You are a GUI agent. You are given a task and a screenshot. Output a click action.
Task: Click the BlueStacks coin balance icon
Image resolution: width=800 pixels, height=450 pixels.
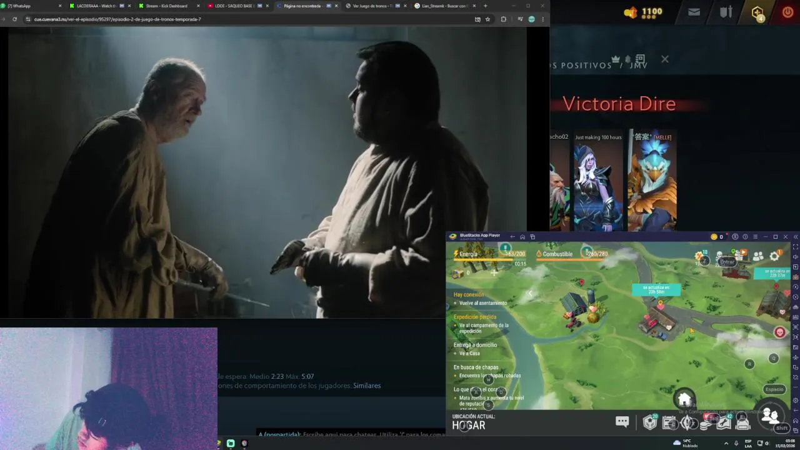714,237
